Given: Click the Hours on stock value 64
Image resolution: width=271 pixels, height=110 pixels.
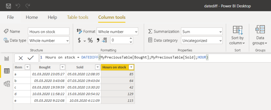Looking at the screenshot, I should 118,81.
